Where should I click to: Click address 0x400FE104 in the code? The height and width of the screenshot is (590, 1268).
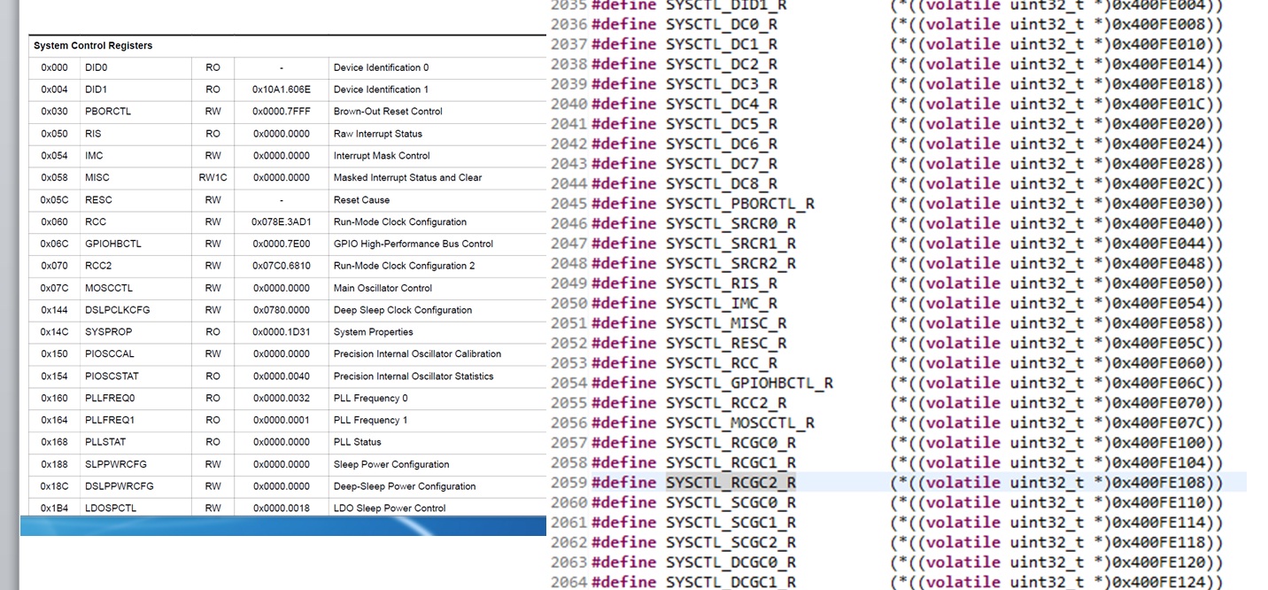(1159, 463)
